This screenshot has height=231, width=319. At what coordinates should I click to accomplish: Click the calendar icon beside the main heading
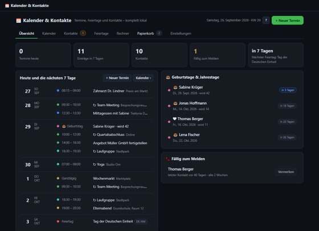(18, 20)
